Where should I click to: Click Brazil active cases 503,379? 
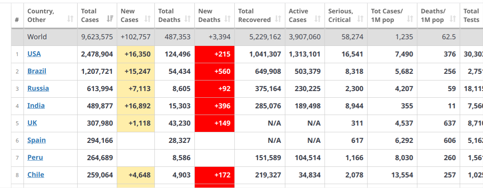point(308,71)
